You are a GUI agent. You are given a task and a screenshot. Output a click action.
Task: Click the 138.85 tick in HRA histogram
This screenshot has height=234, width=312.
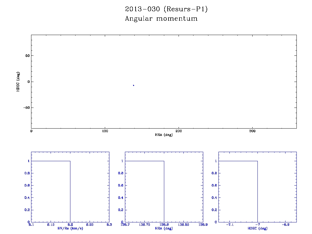click(183, 225)
